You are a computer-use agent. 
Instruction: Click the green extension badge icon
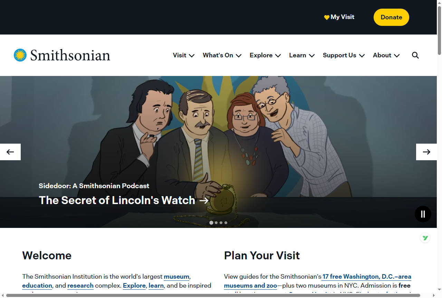coord(425,238)
